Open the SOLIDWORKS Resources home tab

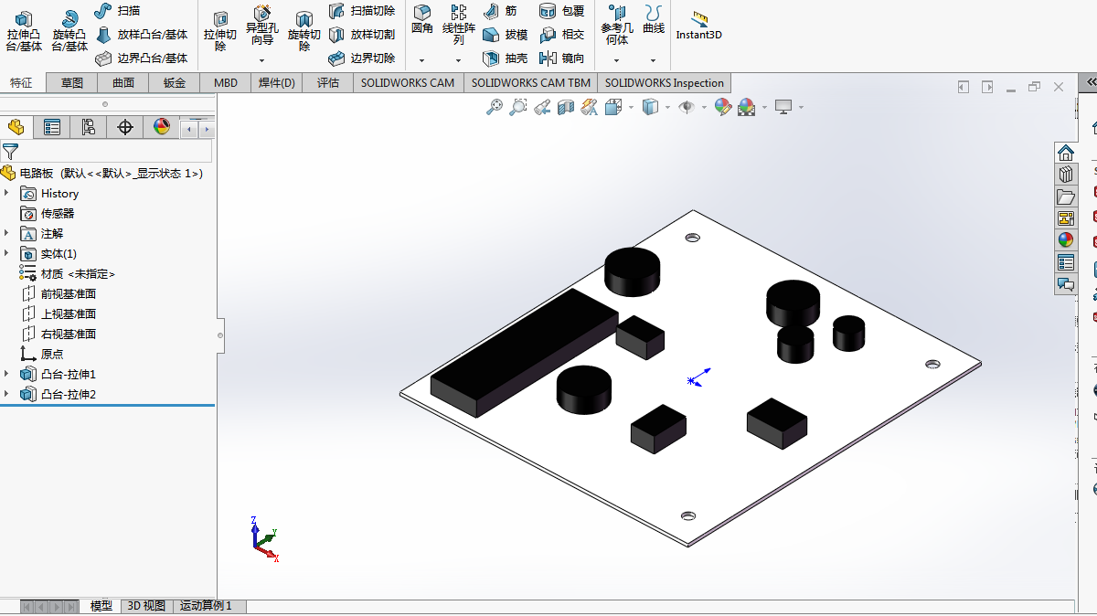(x=1066, y=152)
